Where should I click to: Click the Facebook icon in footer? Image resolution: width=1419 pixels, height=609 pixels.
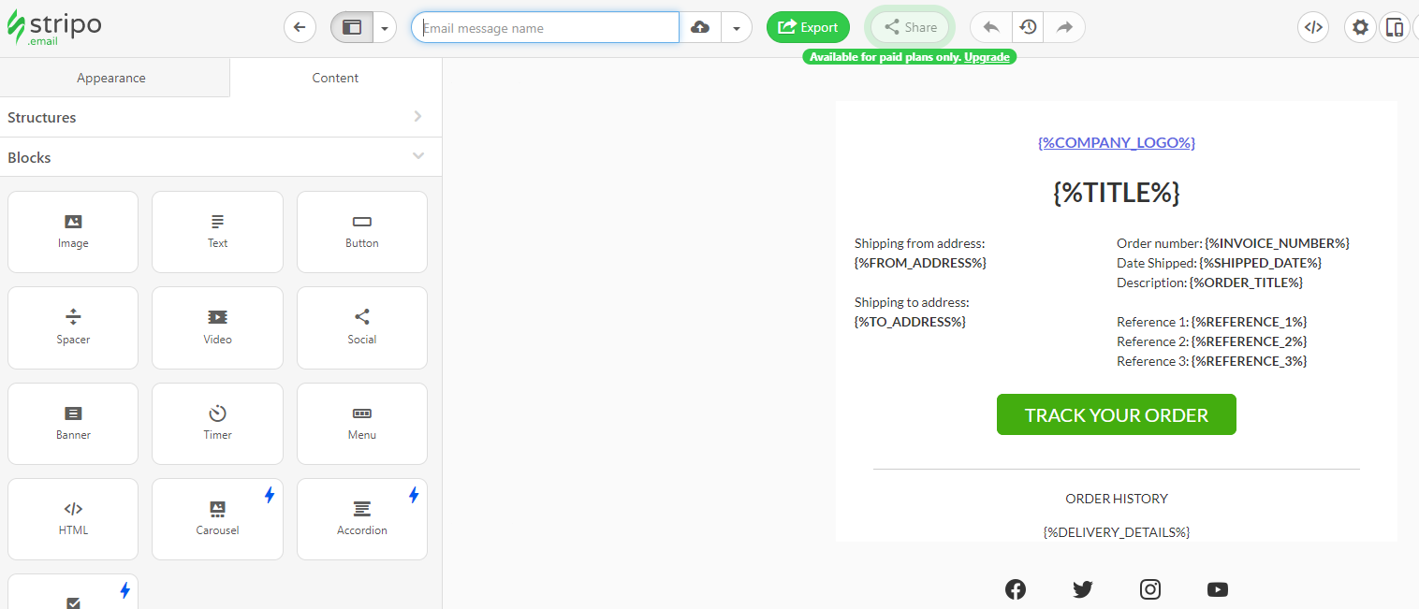click(x=1016, y=589)
